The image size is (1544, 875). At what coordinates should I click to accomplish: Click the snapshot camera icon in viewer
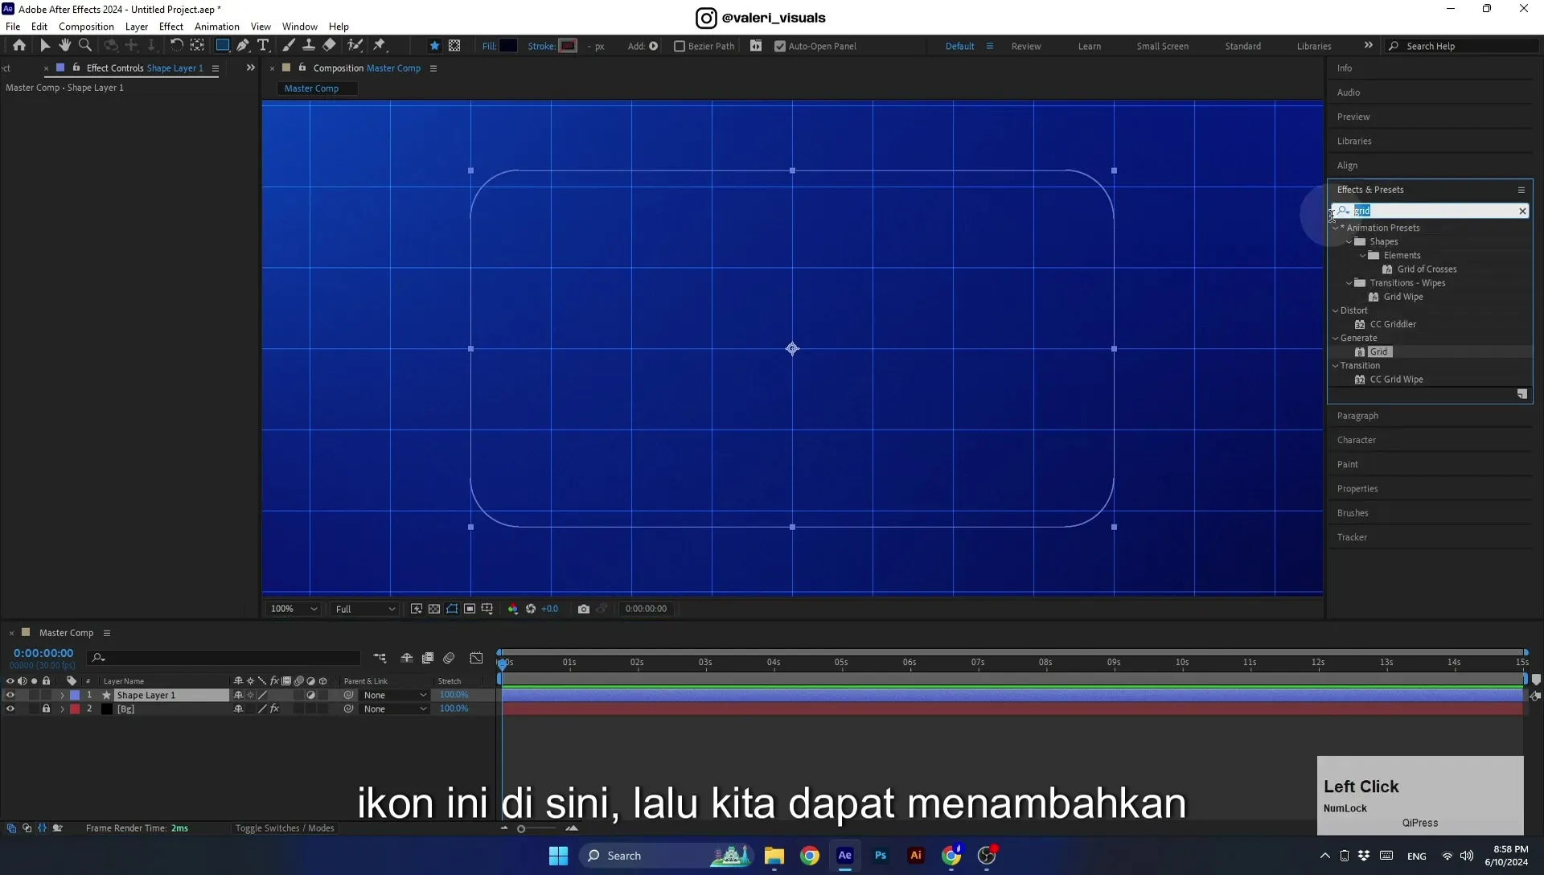(x=584, y=609)
